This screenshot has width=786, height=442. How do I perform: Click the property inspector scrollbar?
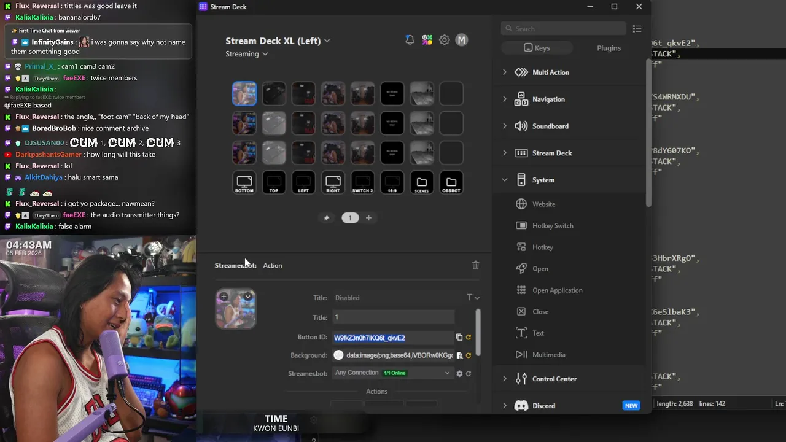pos(478,331)
